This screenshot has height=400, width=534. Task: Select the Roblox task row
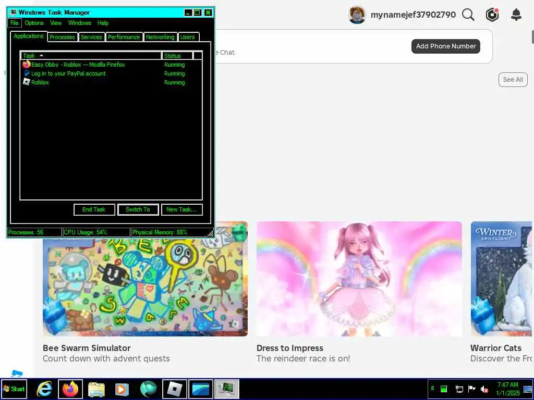coord(112,82)
